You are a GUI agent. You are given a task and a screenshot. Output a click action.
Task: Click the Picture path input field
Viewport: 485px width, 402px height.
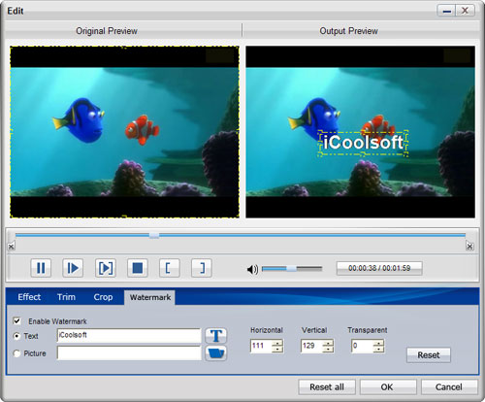[x=129, y=352]
